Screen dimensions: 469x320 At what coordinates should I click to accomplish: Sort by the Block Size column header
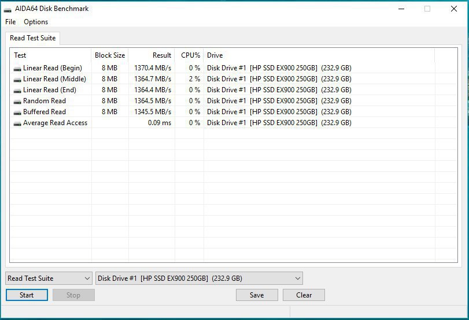point(110,55)
